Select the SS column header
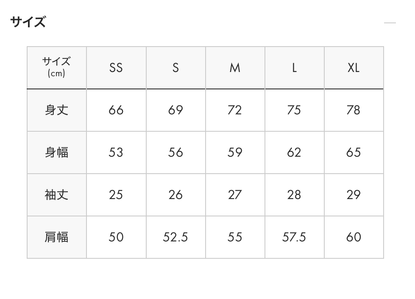415x299 pixels. coord(116,68)
